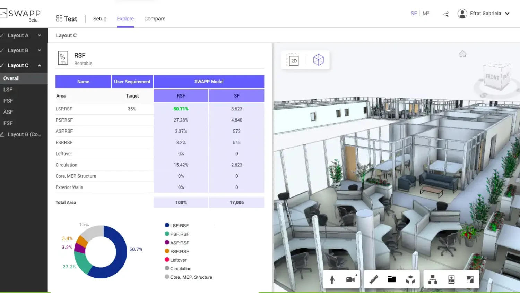Switch to 3D cube view mode
Screen dimensions: 520x293
tap(318, 60)
